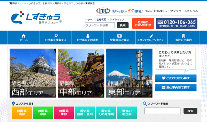Select the 静岡県 中部エリア shrine image

81,73
